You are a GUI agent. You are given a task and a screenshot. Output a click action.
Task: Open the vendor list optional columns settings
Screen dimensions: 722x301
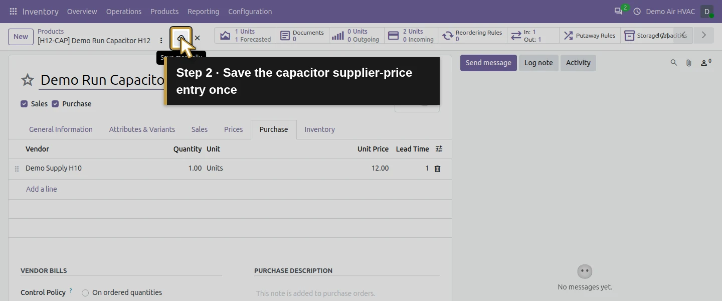439,149
